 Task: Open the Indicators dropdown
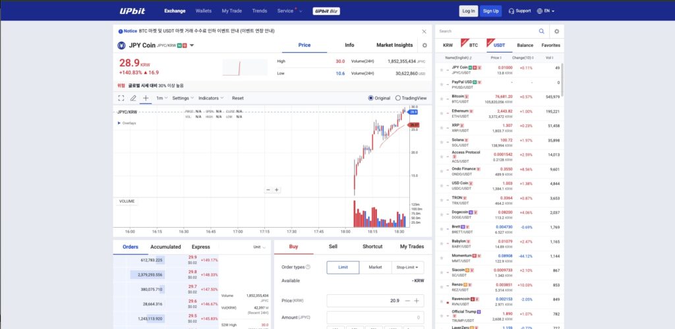tap(212, 98)
